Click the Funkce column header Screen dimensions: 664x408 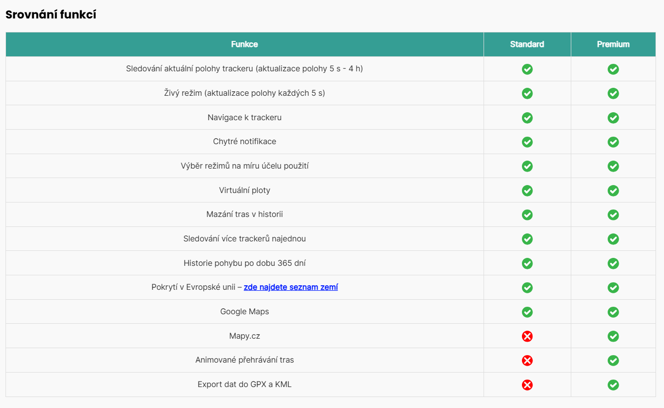244,44
